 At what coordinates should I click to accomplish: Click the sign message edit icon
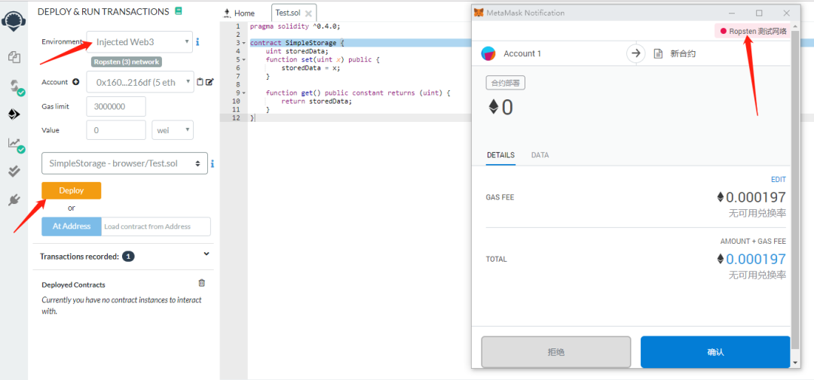(x=210, y=82)
